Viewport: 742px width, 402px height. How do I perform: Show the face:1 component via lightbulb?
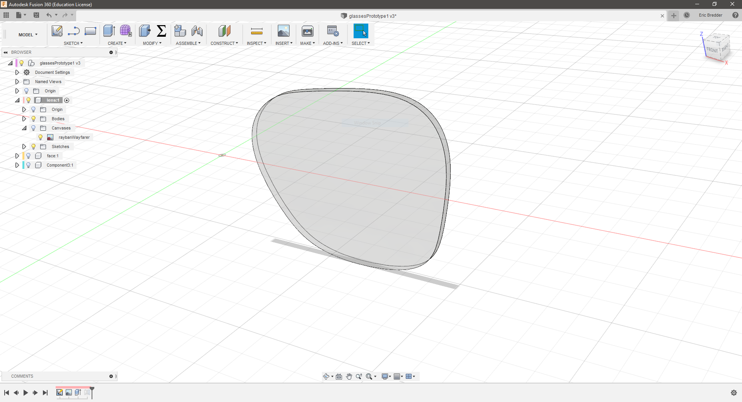[x=28, y=156]
